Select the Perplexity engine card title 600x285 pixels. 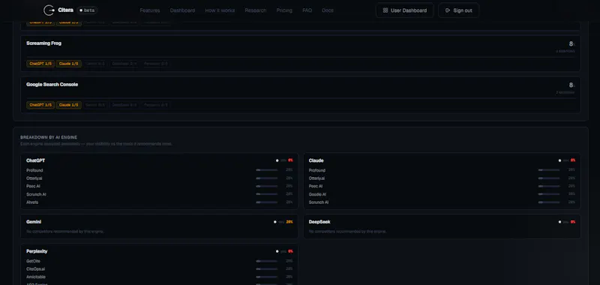click(37, 251)
